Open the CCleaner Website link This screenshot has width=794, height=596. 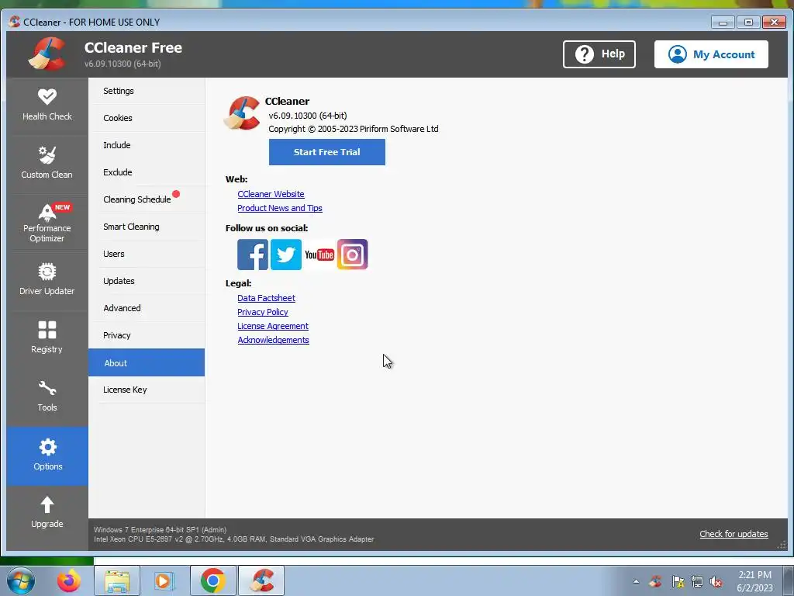coord(271,194)
